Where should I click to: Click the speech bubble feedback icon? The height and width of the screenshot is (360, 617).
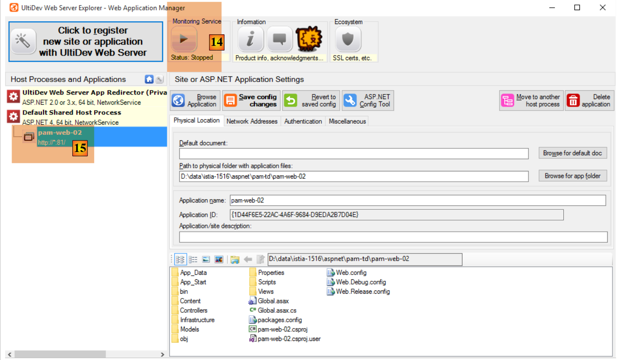point(280,39)
